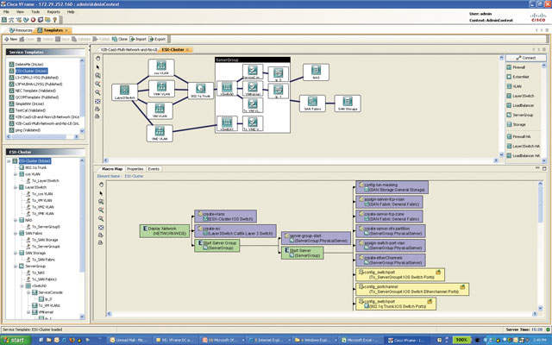Select the arrow pointer tool in topology canvas
552x345 pixels.
(97, 67)
